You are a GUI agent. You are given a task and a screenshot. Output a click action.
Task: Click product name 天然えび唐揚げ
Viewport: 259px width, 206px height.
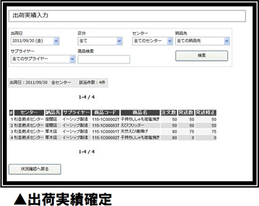(x=134, y=131)
